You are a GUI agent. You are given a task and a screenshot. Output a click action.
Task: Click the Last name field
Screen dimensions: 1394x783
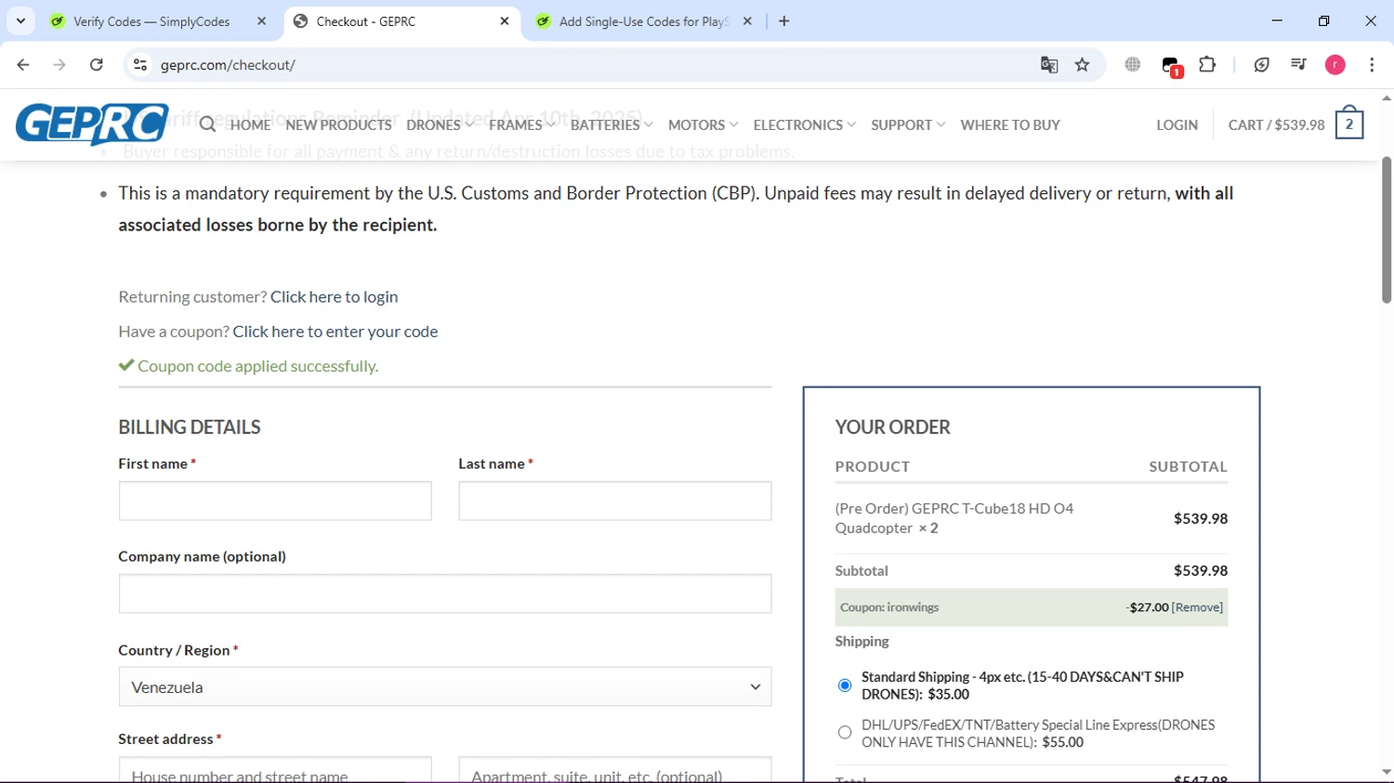coord(615,501)
